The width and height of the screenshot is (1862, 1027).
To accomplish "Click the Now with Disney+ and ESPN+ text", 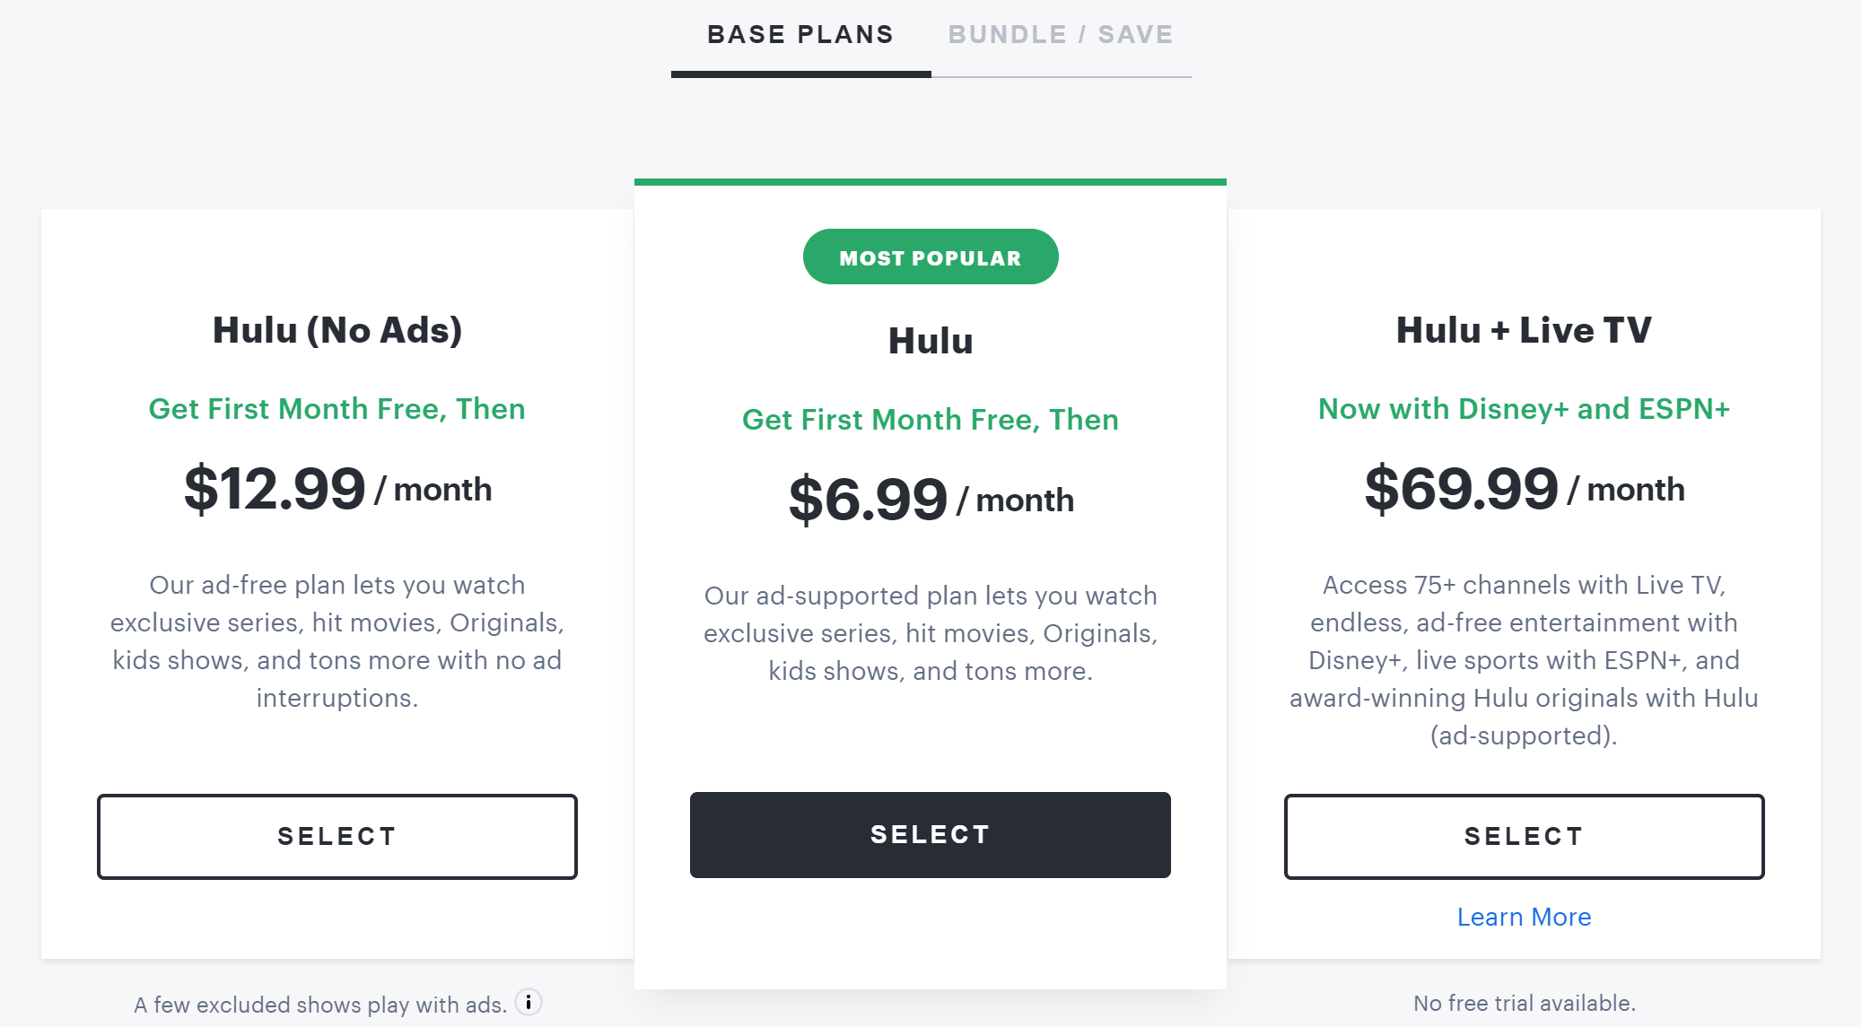I will pyautogui.click(x=1524, y=409).
